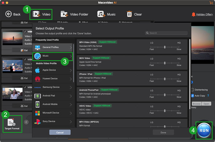Viewport: 215px width, 142px height.
Task: Select the Huawei Device logo icon
Action: 37,79
